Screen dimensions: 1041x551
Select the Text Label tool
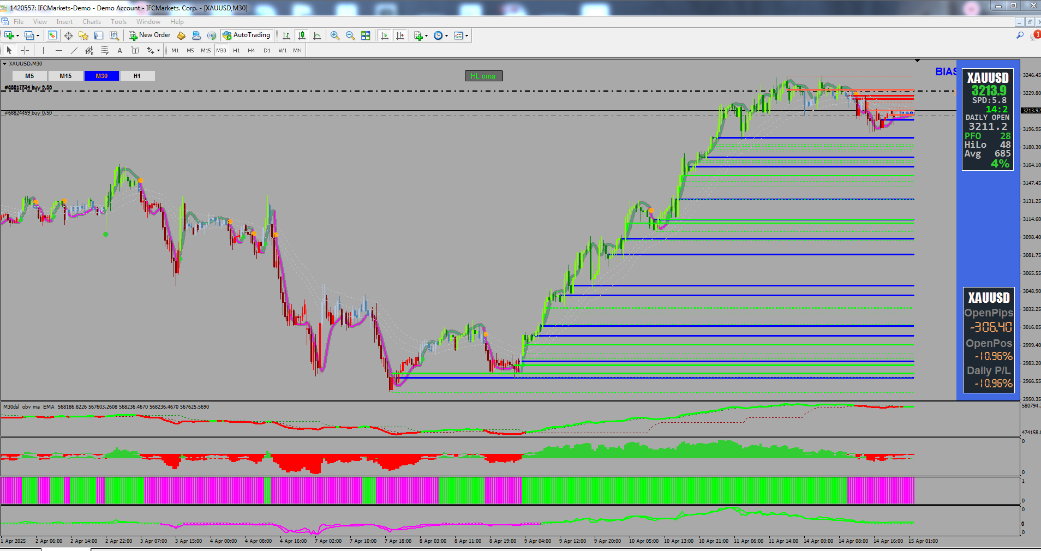tap(135, 50)
